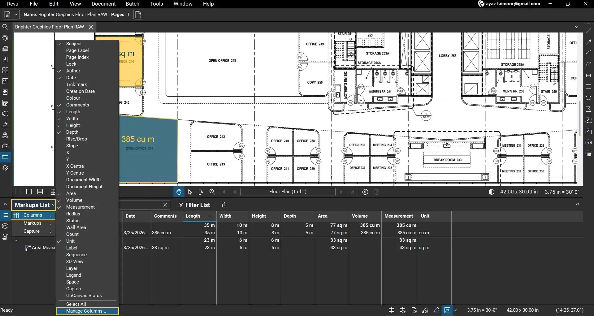Open the 3D Model Tree panel

pyautogui.click(x=5, y=226)
